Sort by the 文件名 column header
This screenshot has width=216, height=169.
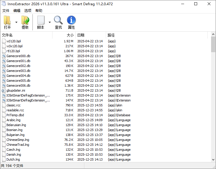click(26, 35)
